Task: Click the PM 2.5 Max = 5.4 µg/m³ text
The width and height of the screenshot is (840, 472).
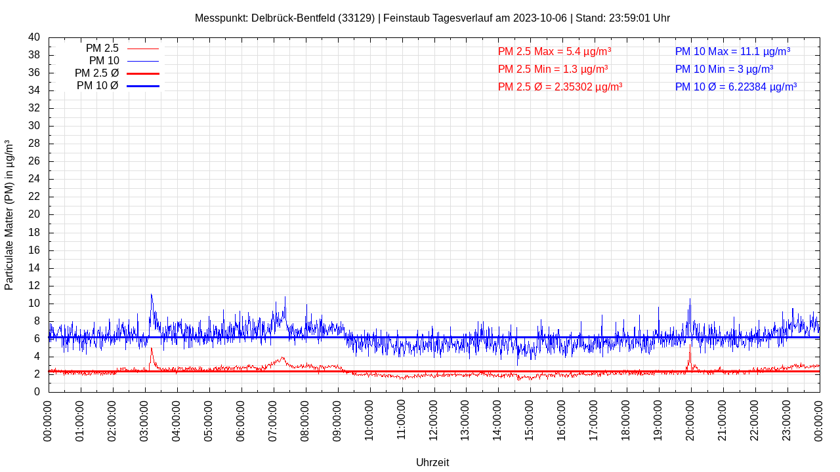Action: (x=555, y=51)
